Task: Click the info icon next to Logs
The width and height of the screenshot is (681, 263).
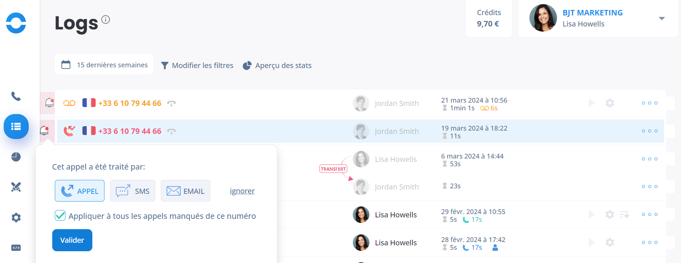Action: pyautogui.click(x=106, y=19)
